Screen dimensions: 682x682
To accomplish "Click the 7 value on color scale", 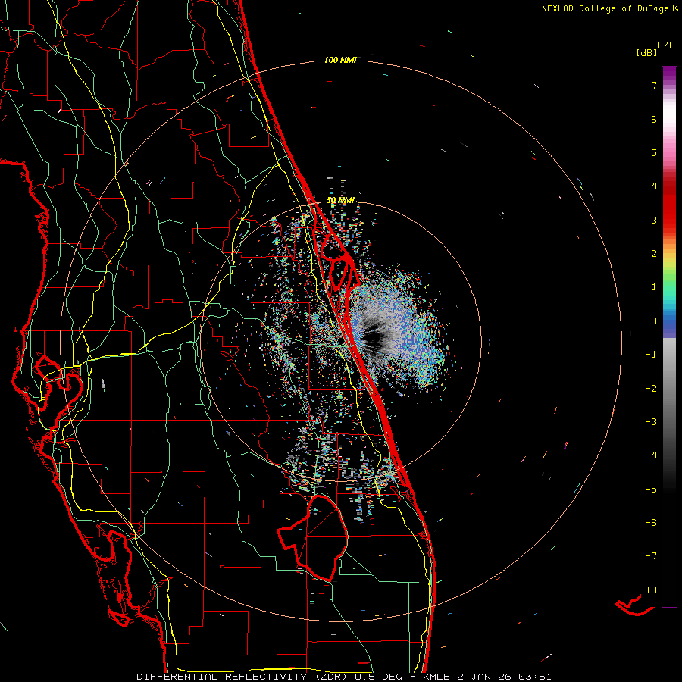I will [654, 86].
